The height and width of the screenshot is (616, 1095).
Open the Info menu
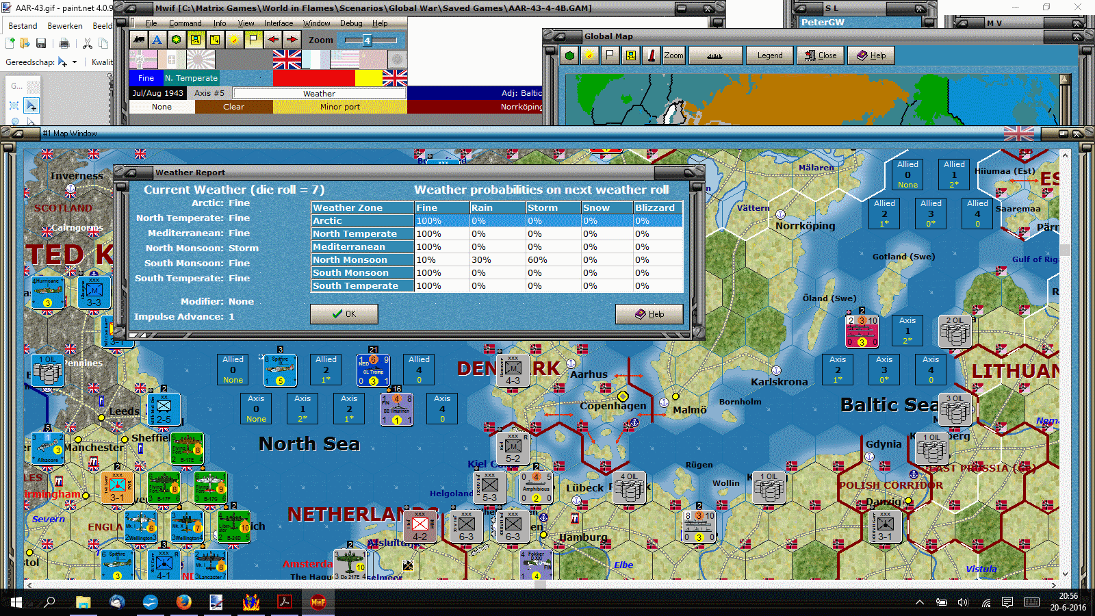click(x=219, y=23)
